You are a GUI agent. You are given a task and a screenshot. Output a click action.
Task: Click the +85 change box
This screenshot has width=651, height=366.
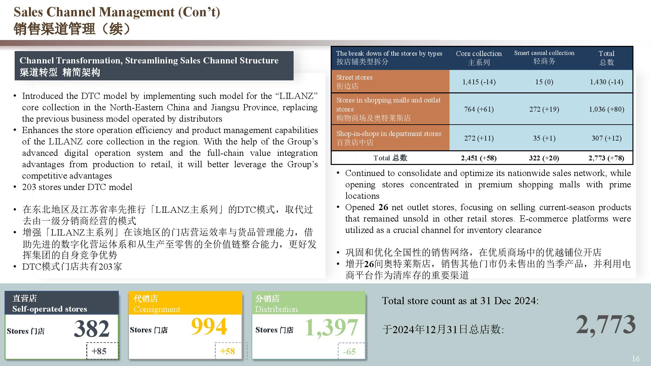[99, 351]
